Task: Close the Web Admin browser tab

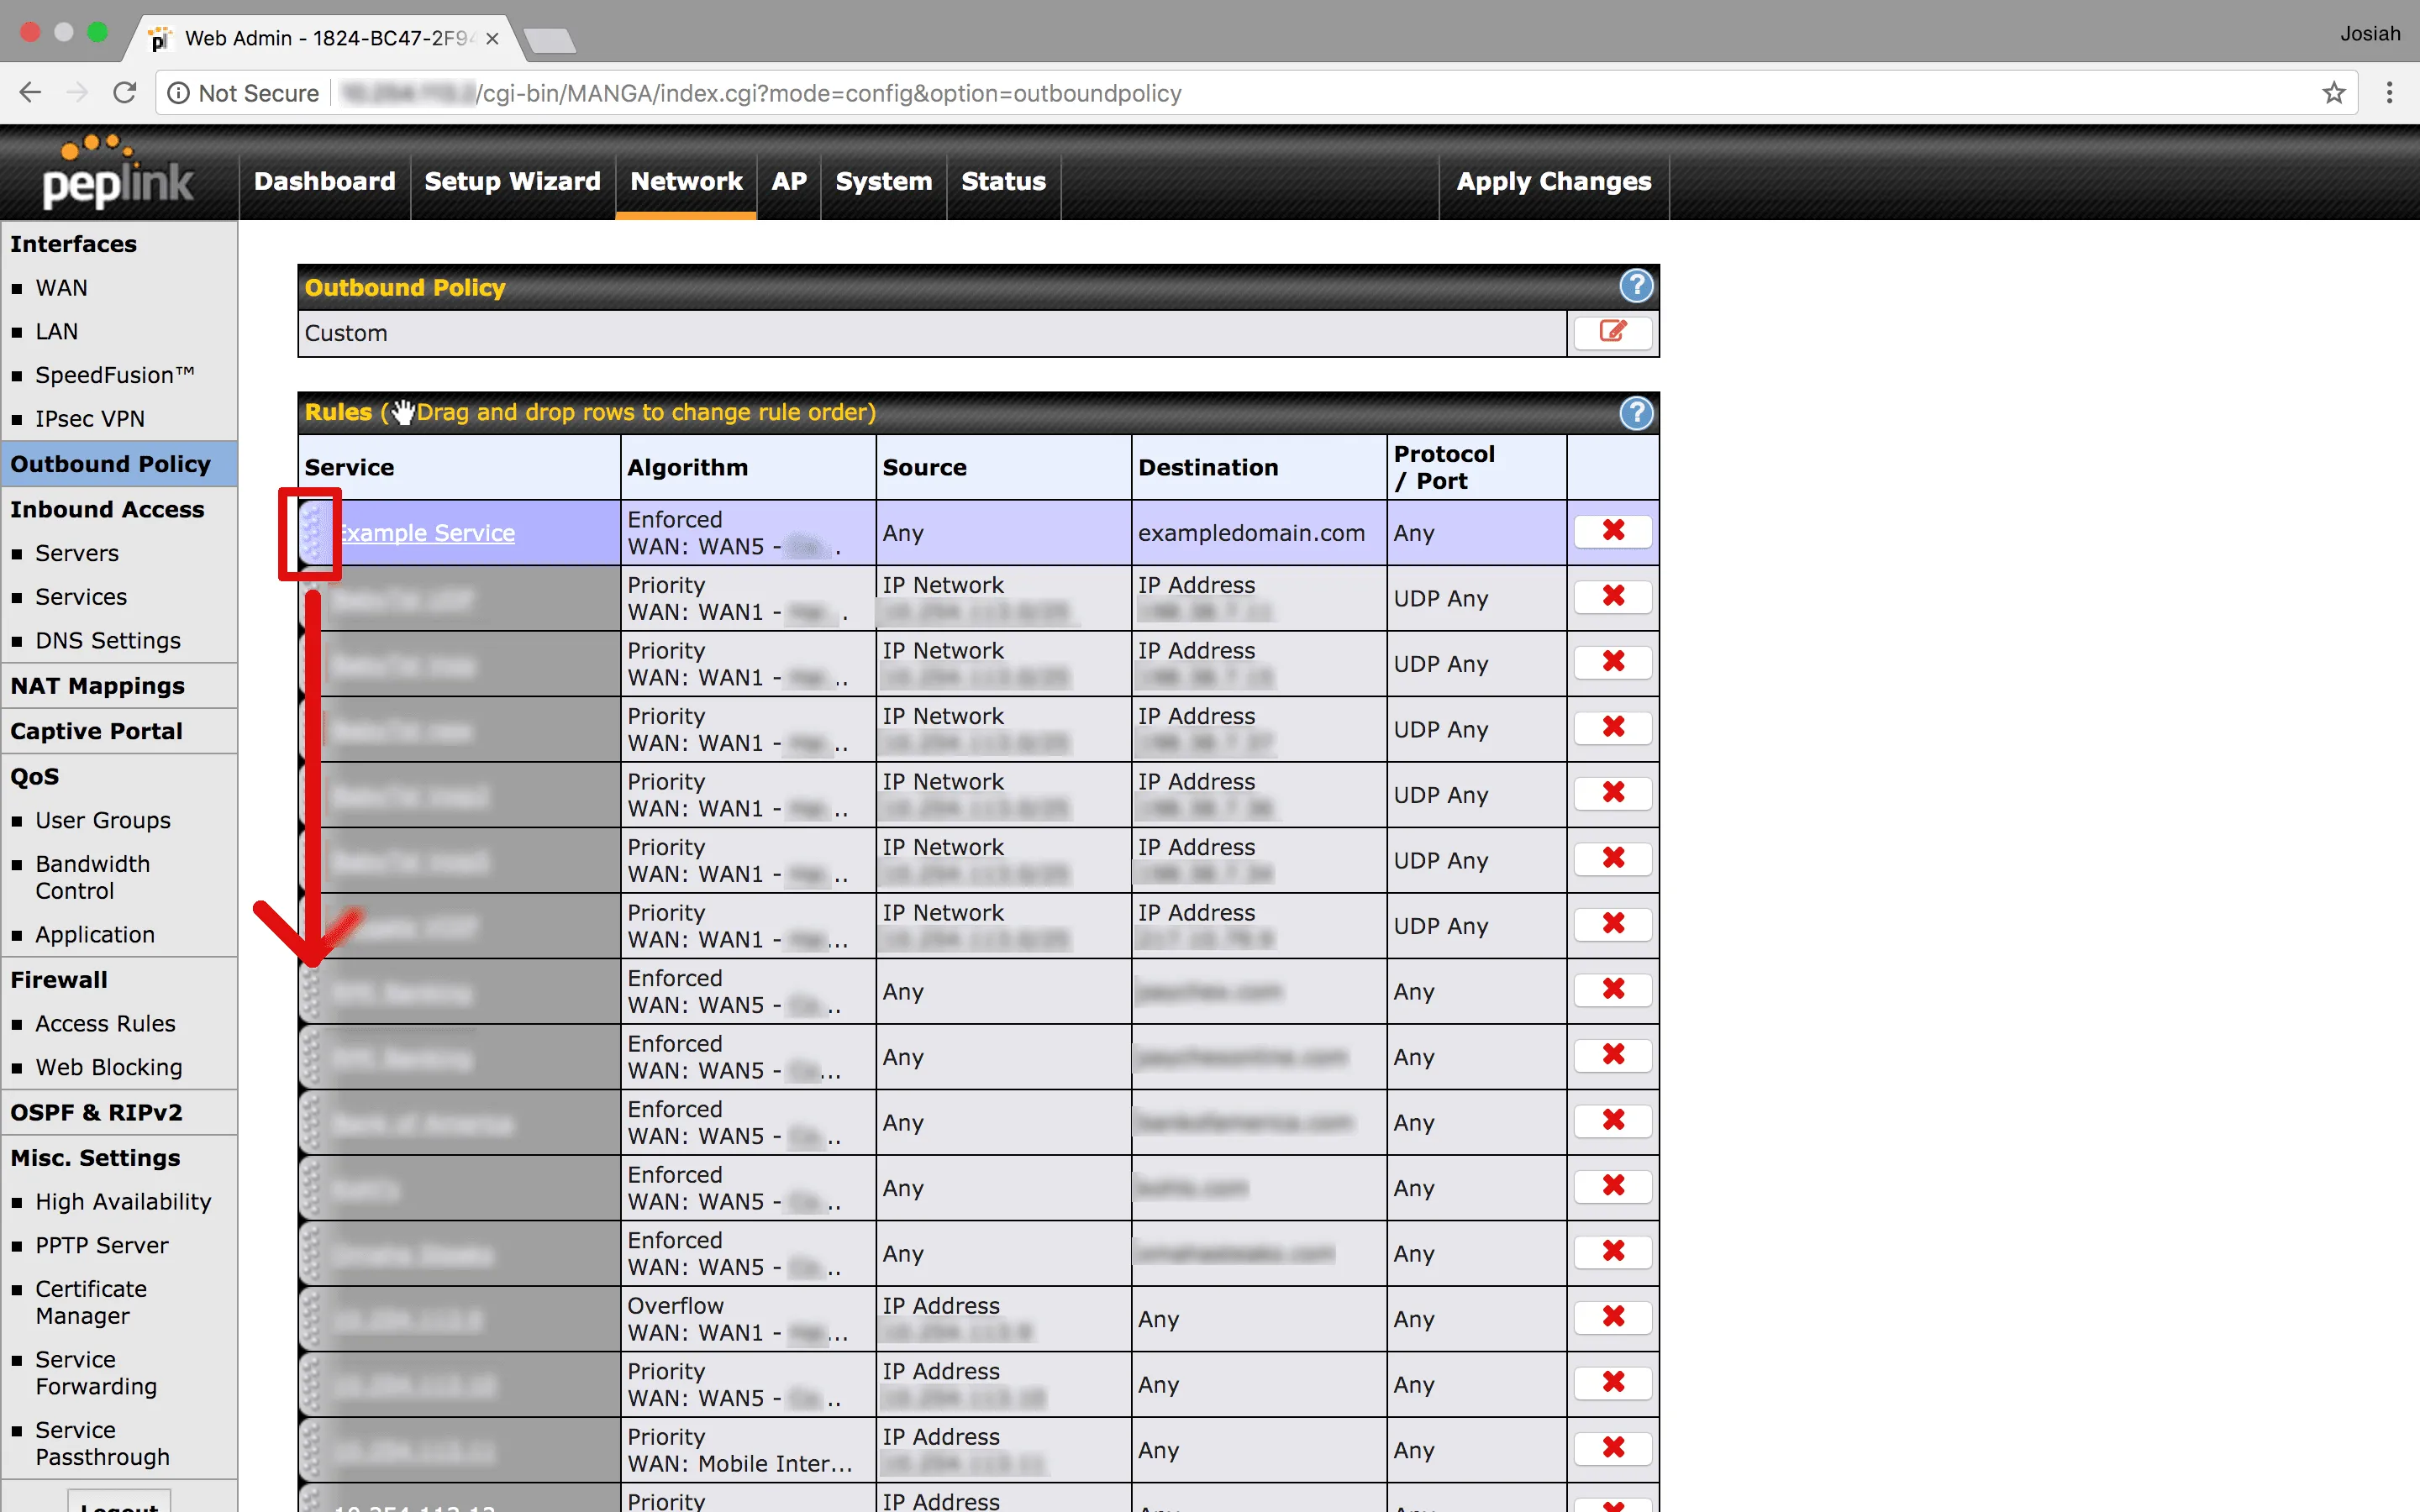Action: tap(492, 39)
